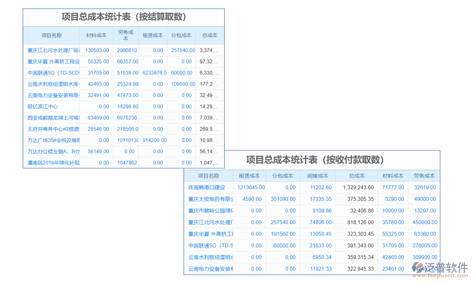Open the 重庆市鹅岭公园 project link
473x283 pixels.
[x=210, y=211]
